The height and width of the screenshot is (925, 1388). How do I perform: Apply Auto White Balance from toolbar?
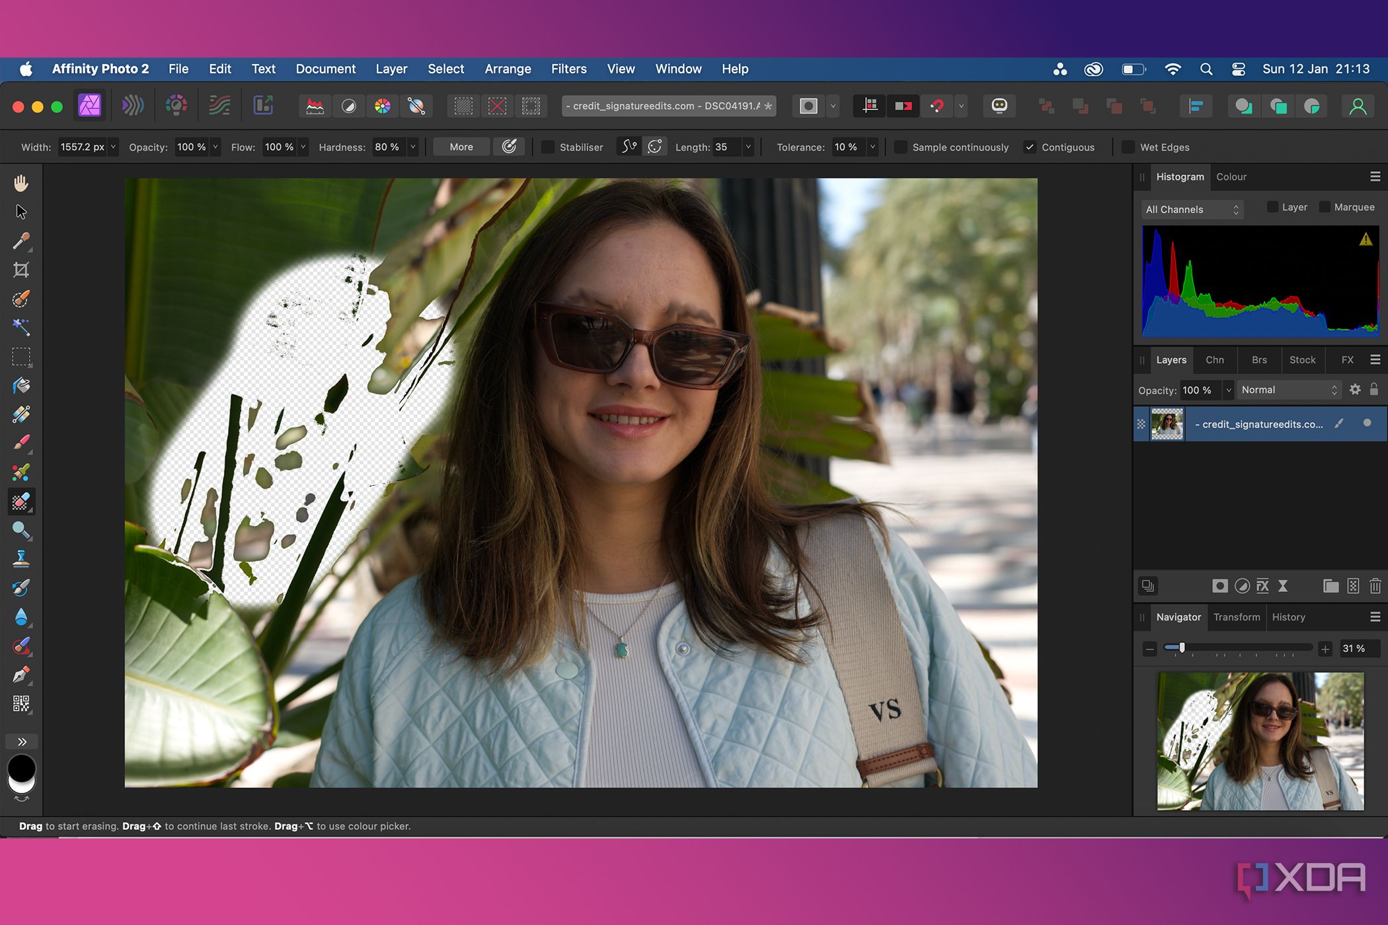tap(416, 106)
